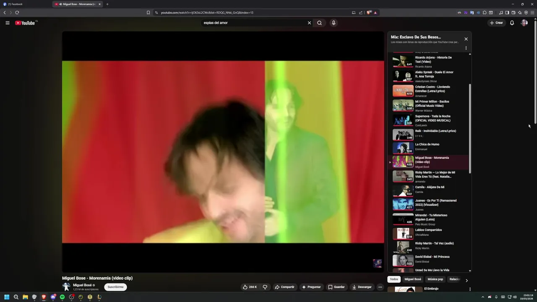Subscribe with the Suscribirme button
The width and height of the screenshot is (537, 302).
115,287
